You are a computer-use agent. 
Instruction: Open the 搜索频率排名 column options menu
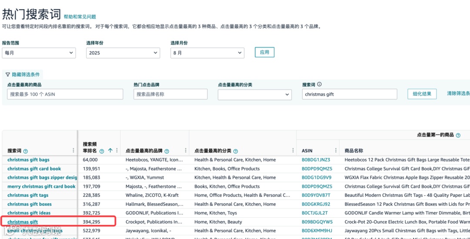tap(117, 151)
